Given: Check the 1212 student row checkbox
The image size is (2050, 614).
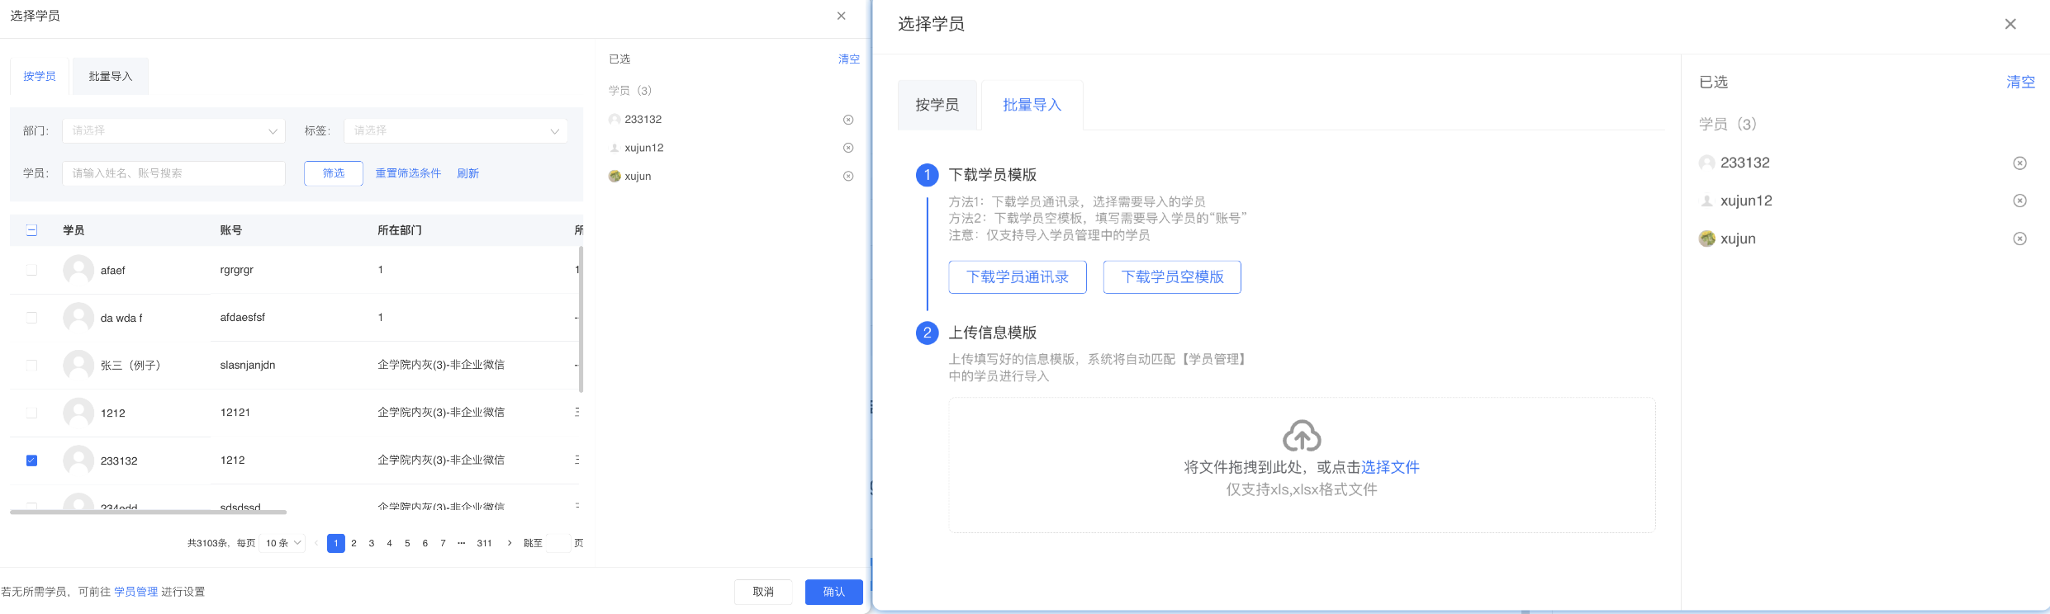Looking at the screenshot, I should pyautogui.click(x=31, y=413).
